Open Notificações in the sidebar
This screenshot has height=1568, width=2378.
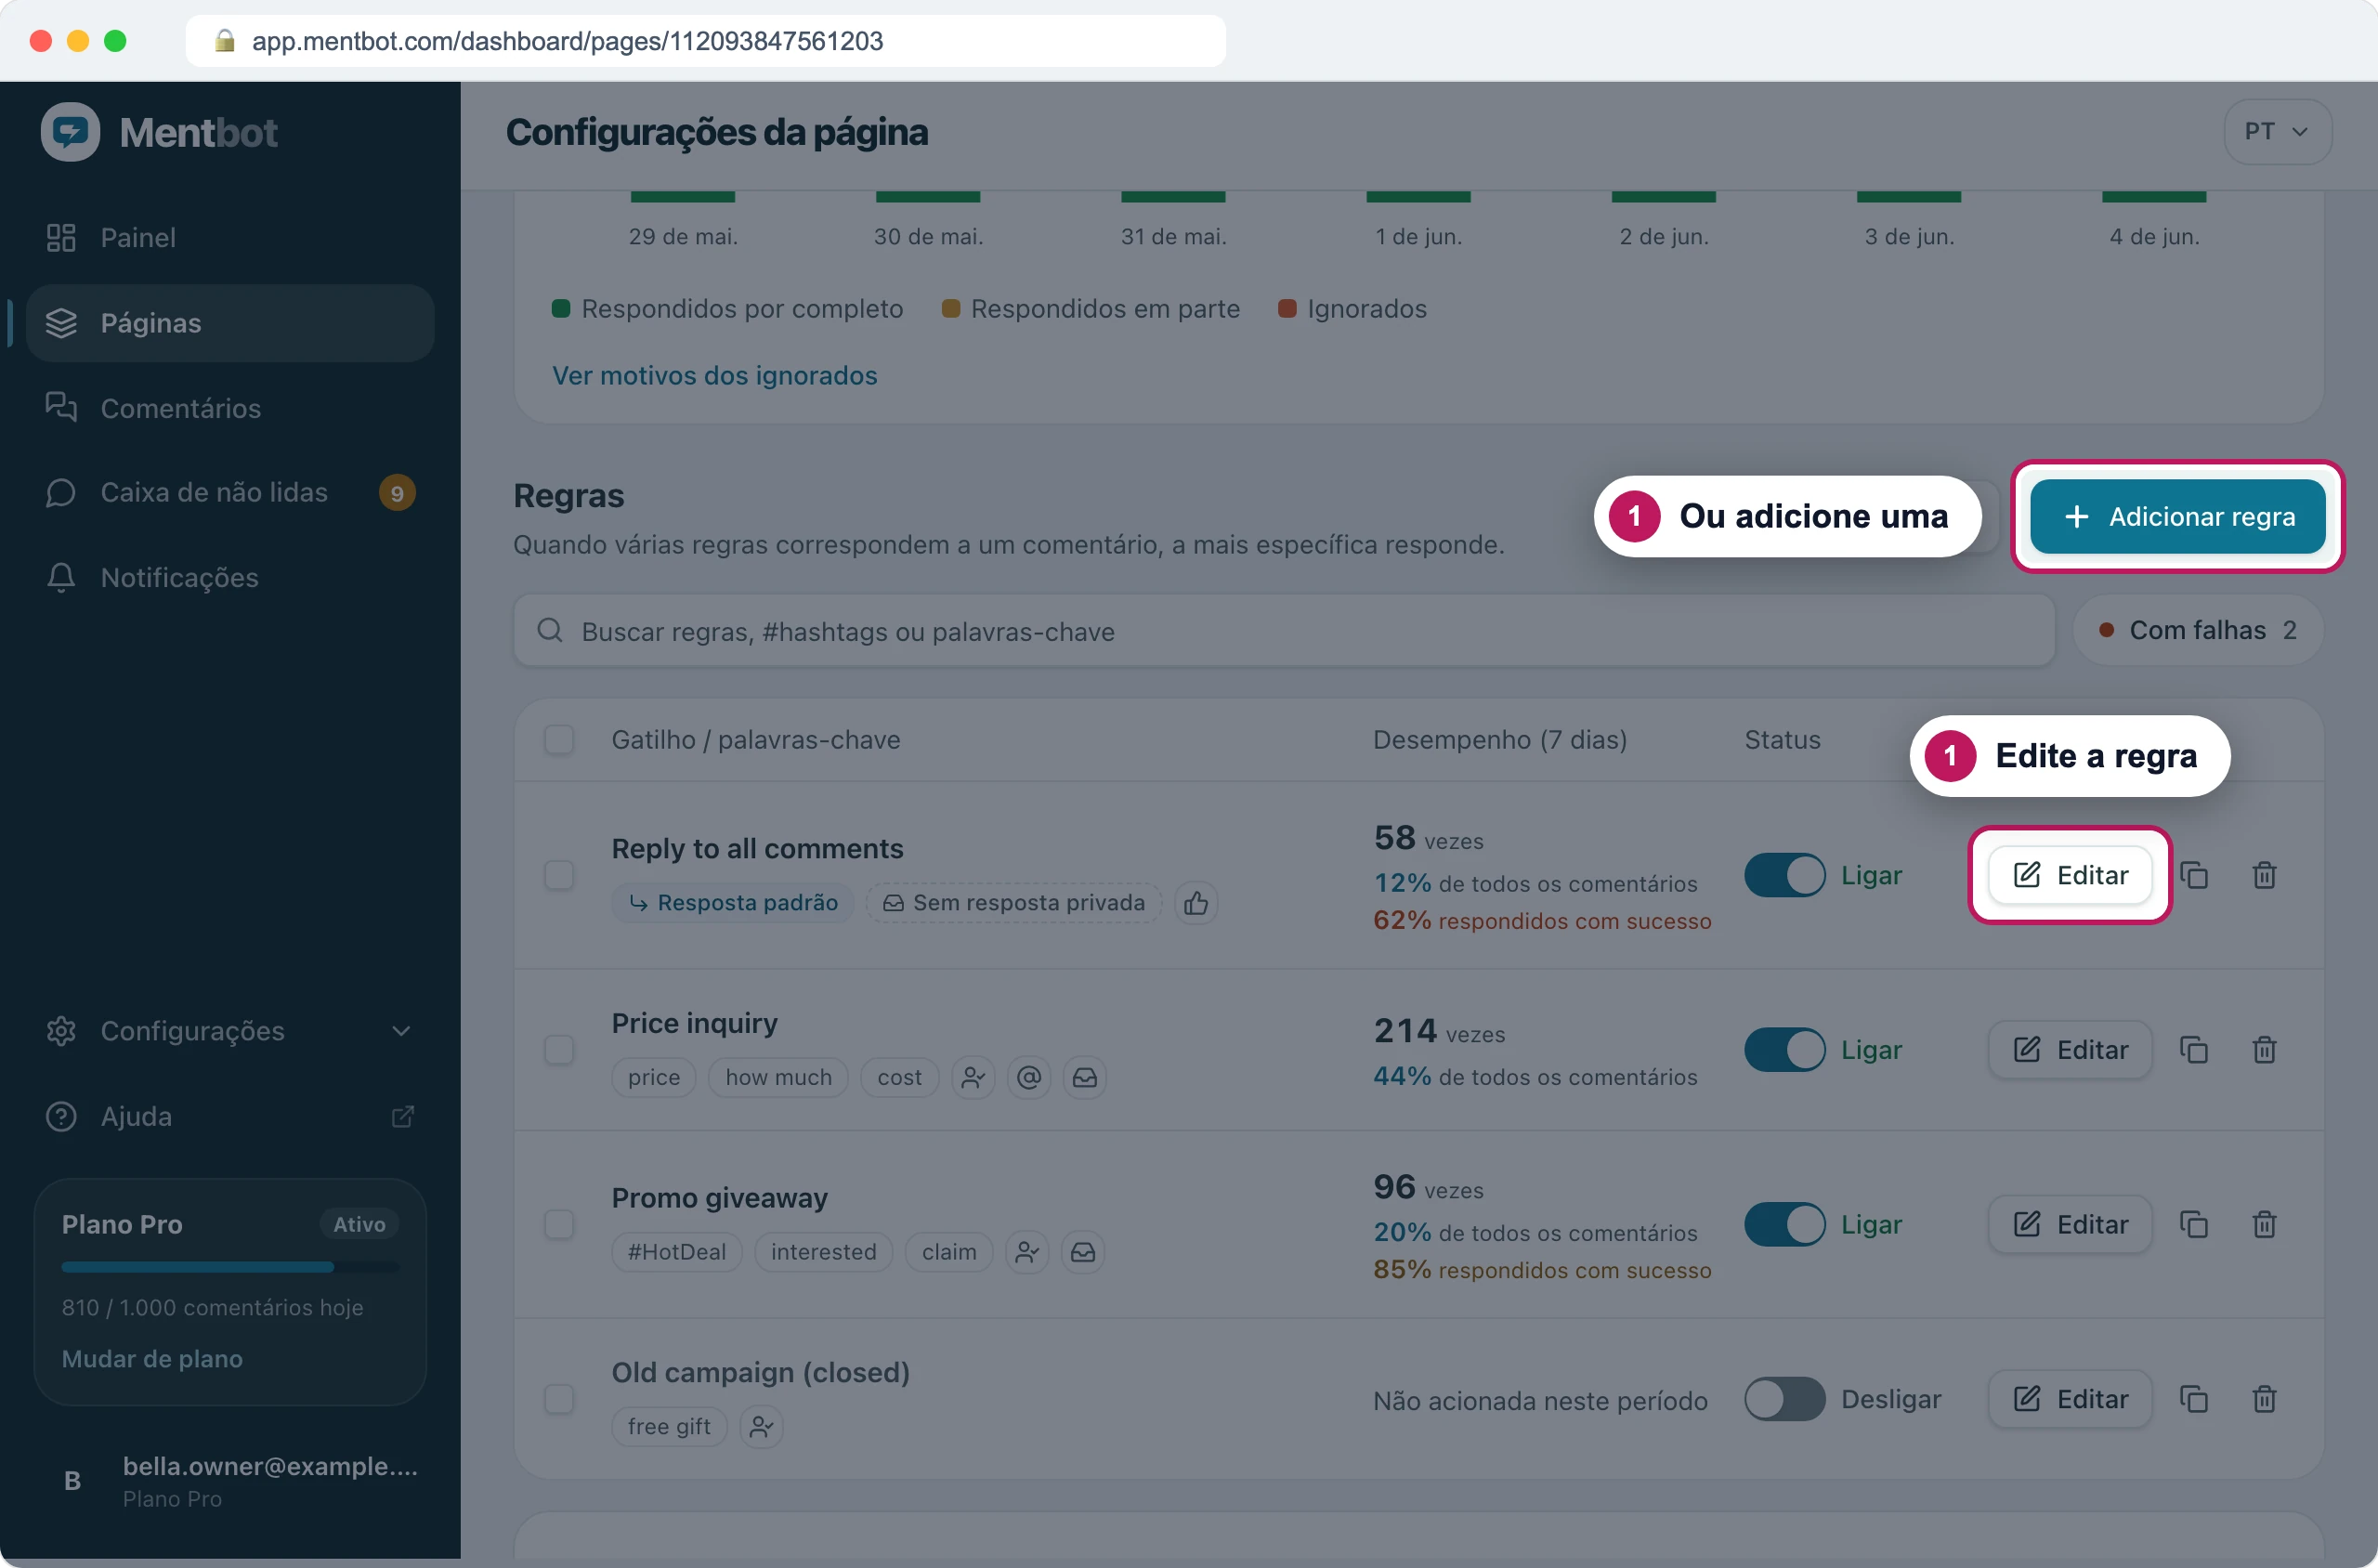[x=230, y=577]
